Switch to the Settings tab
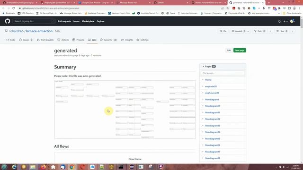The width and height of the screenshot is (303, 170). click(143, 40)
